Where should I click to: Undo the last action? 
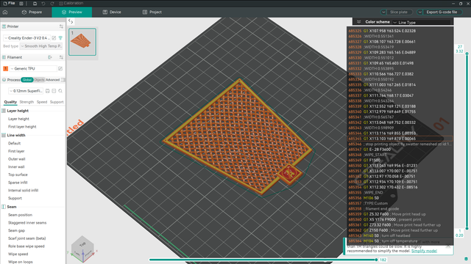(x=43, y=3)
